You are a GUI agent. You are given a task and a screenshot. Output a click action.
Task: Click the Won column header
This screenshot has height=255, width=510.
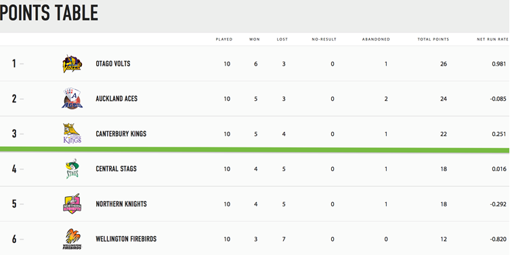point(255,39)
